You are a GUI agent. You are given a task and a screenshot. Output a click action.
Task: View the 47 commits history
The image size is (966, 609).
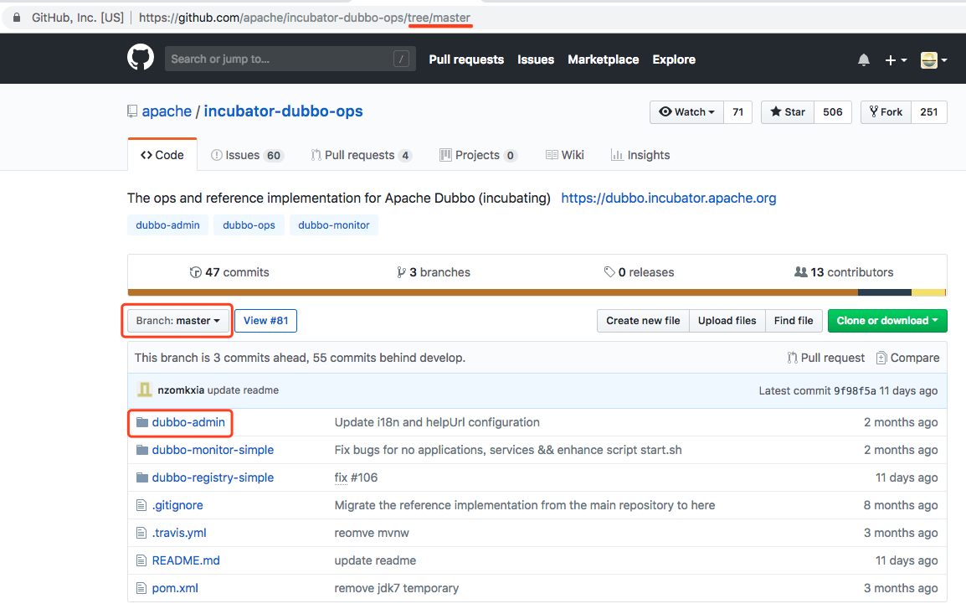coord(229,272)
